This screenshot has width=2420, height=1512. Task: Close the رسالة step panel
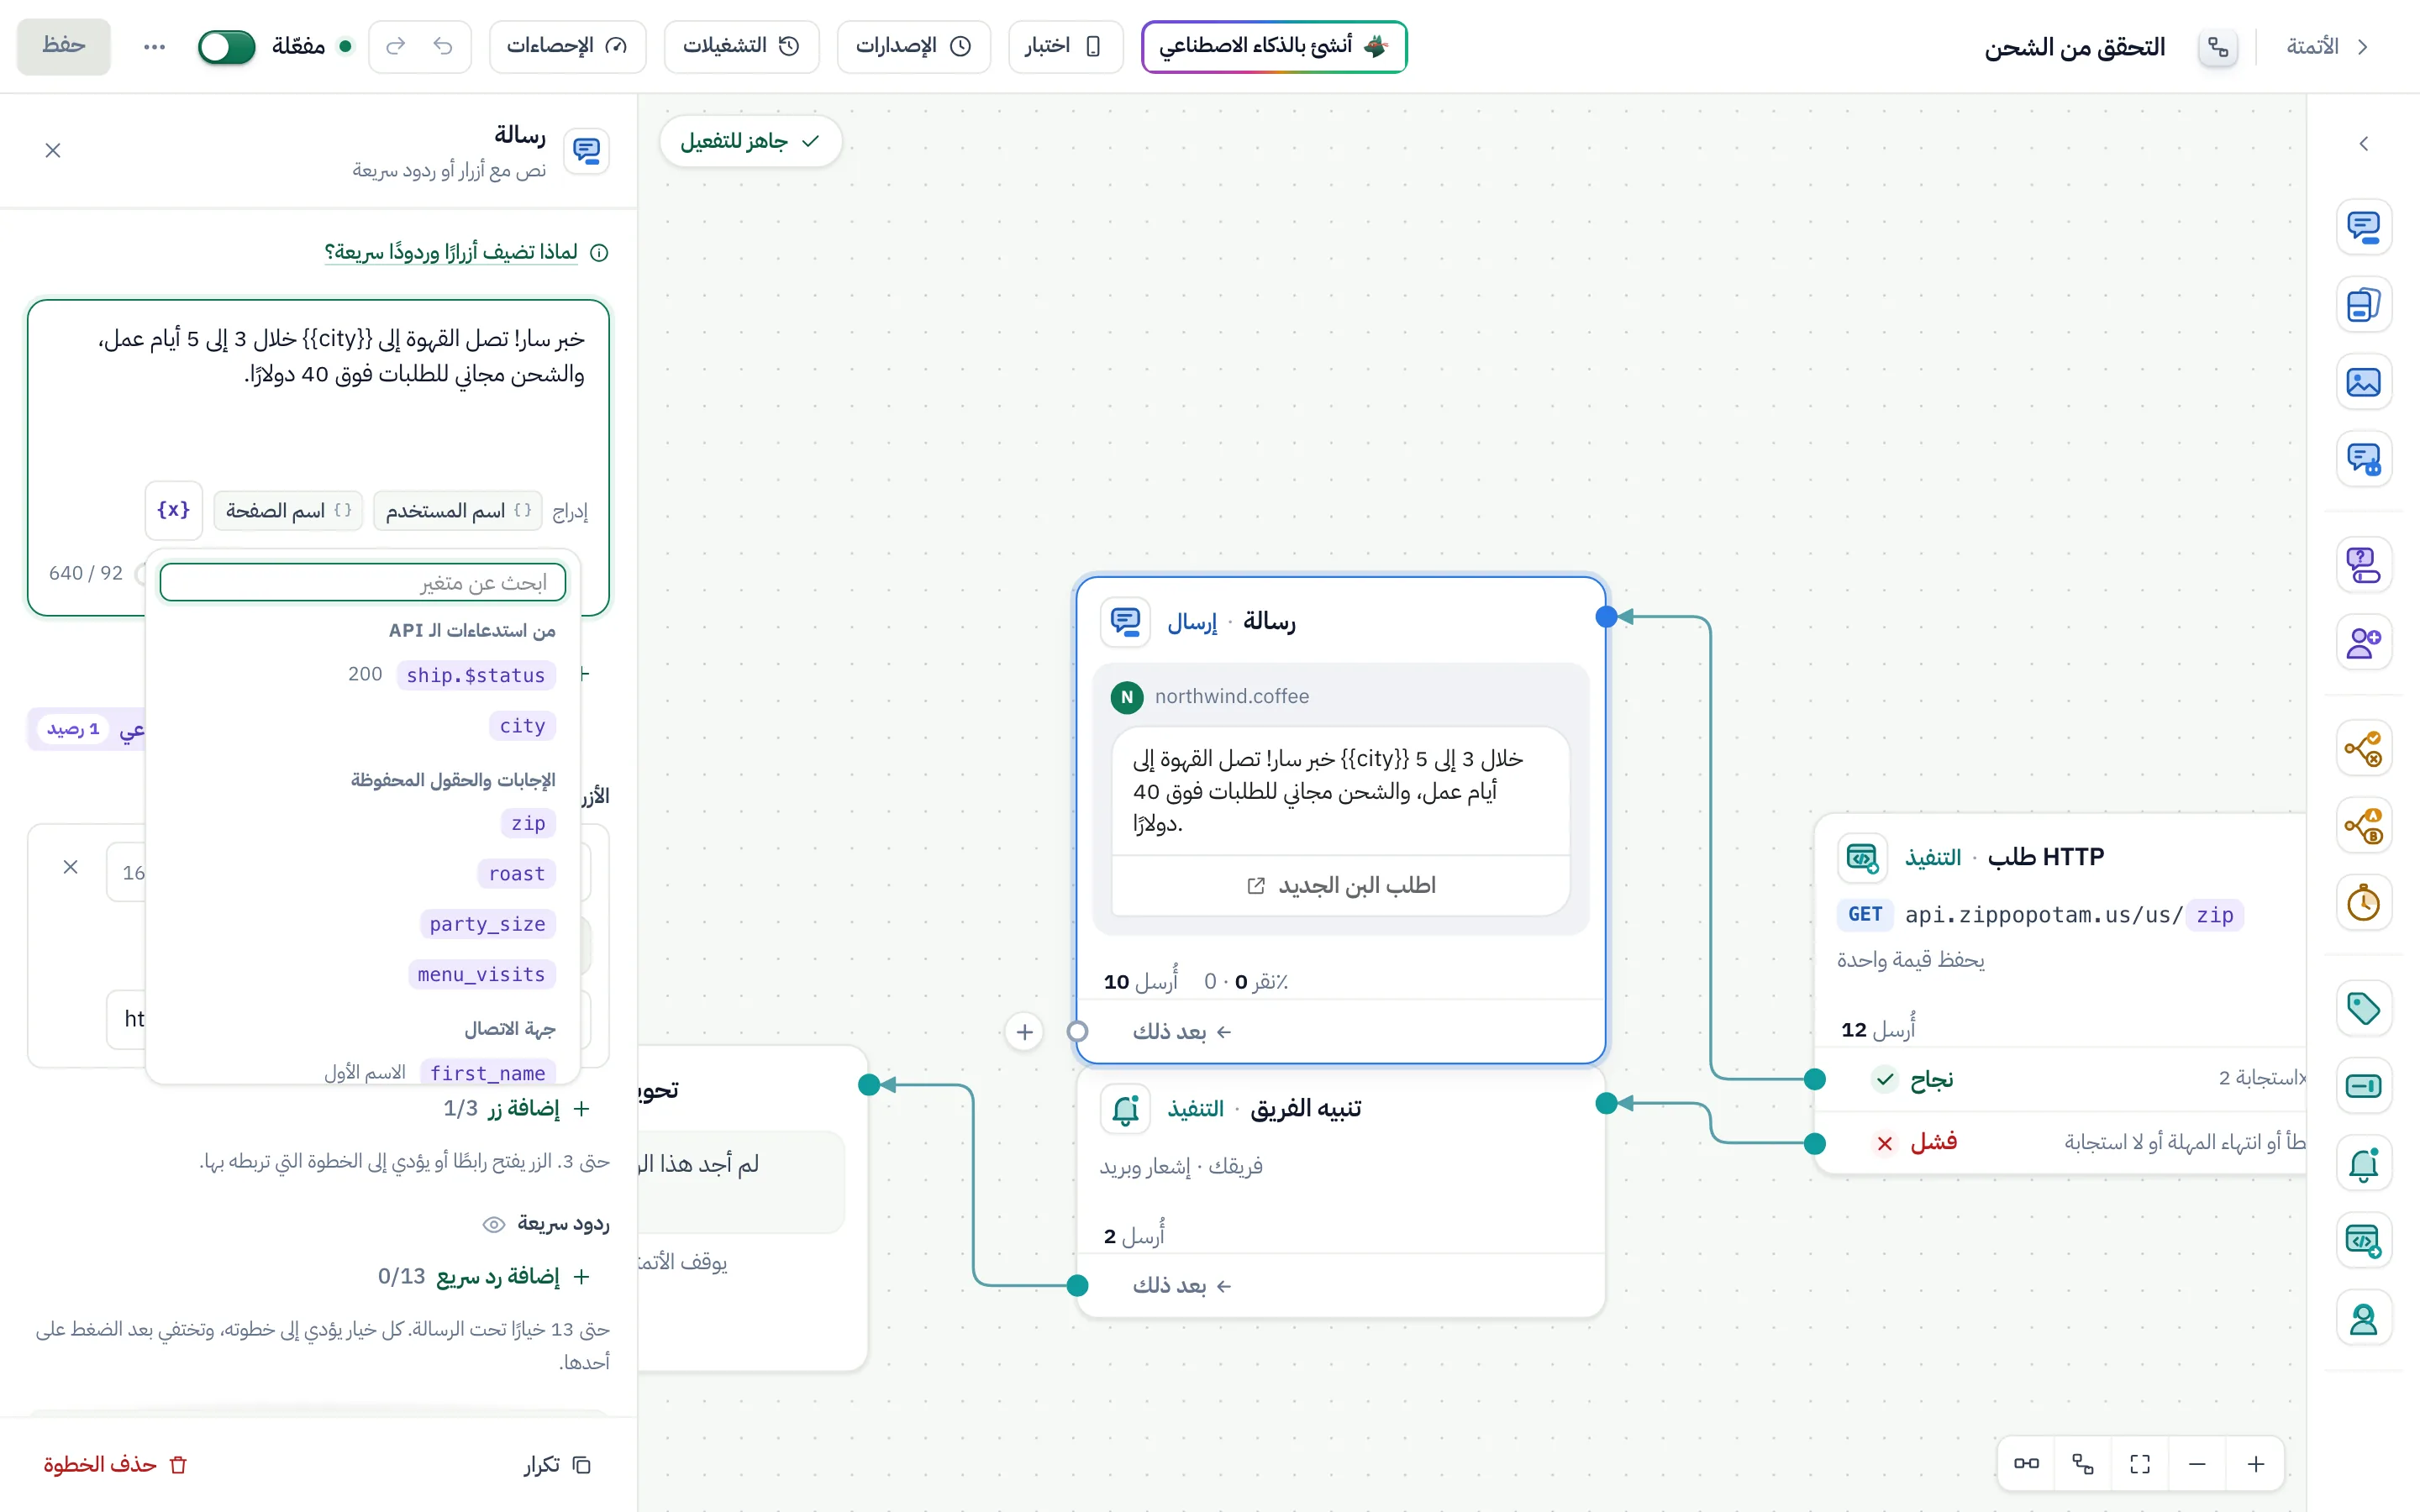pyautogui.click(x=53, y=150)
